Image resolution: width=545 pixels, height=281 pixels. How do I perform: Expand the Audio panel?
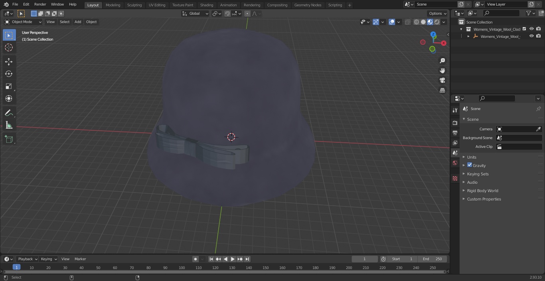[472, 182]
